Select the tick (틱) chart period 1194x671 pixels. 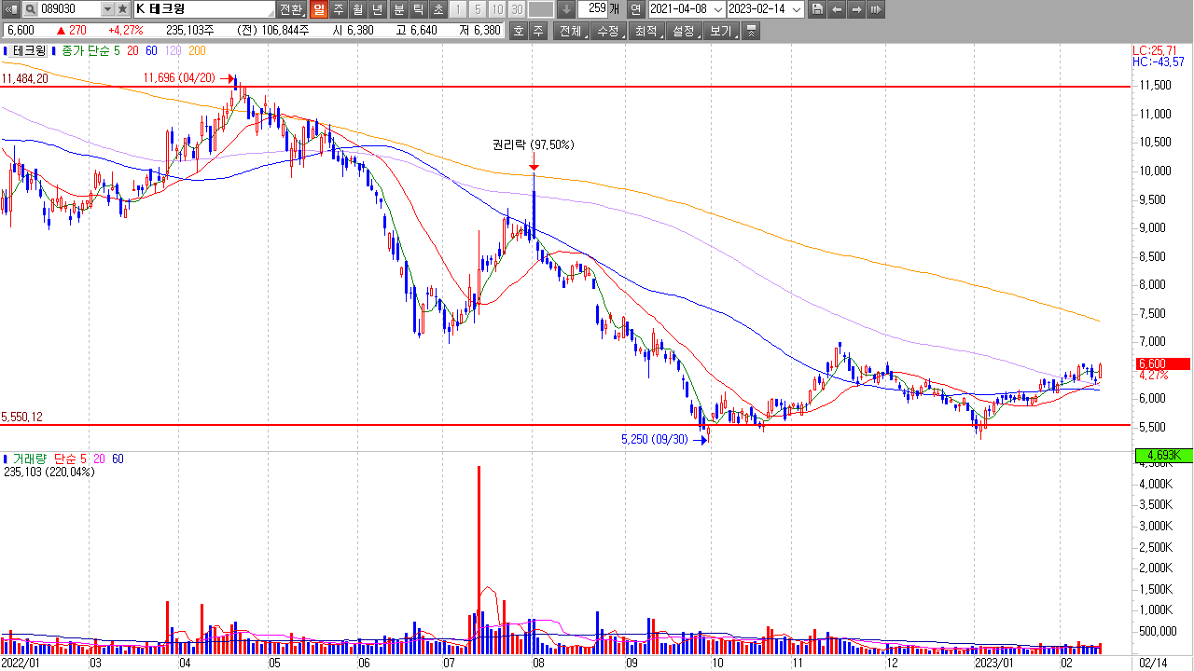point(418,9)
